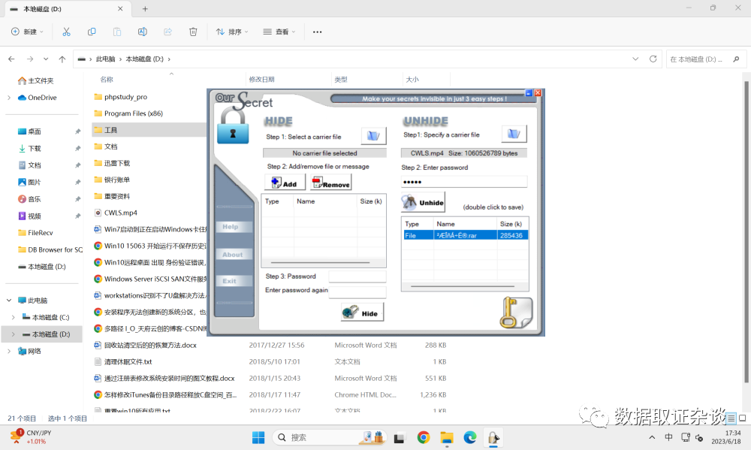Click the Windows Start button
Screen dimensions: 751x450
pos(258,437)
